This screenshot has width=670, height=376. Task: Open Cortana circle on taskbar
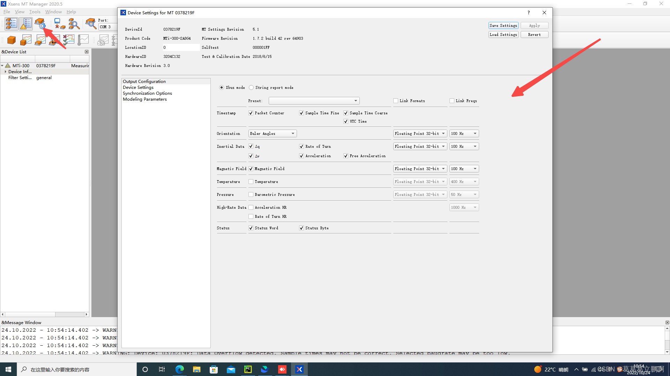(x=145, y=369)
